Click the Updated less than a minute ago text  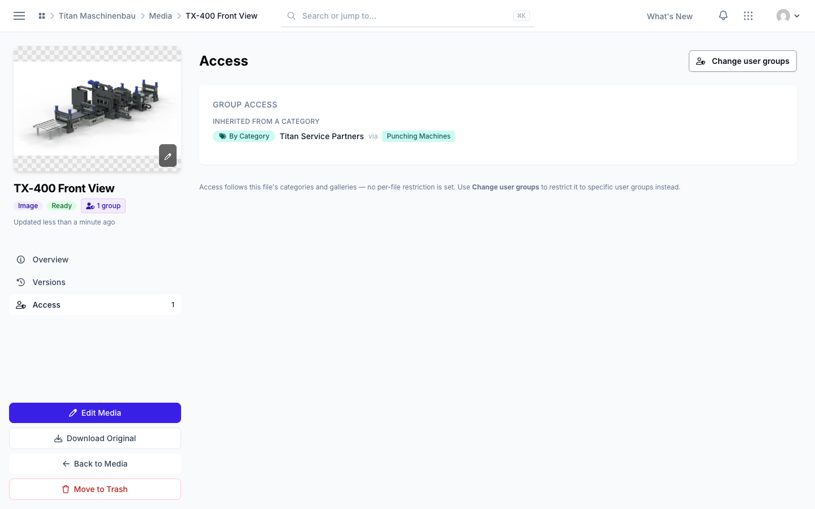point(64,222)
